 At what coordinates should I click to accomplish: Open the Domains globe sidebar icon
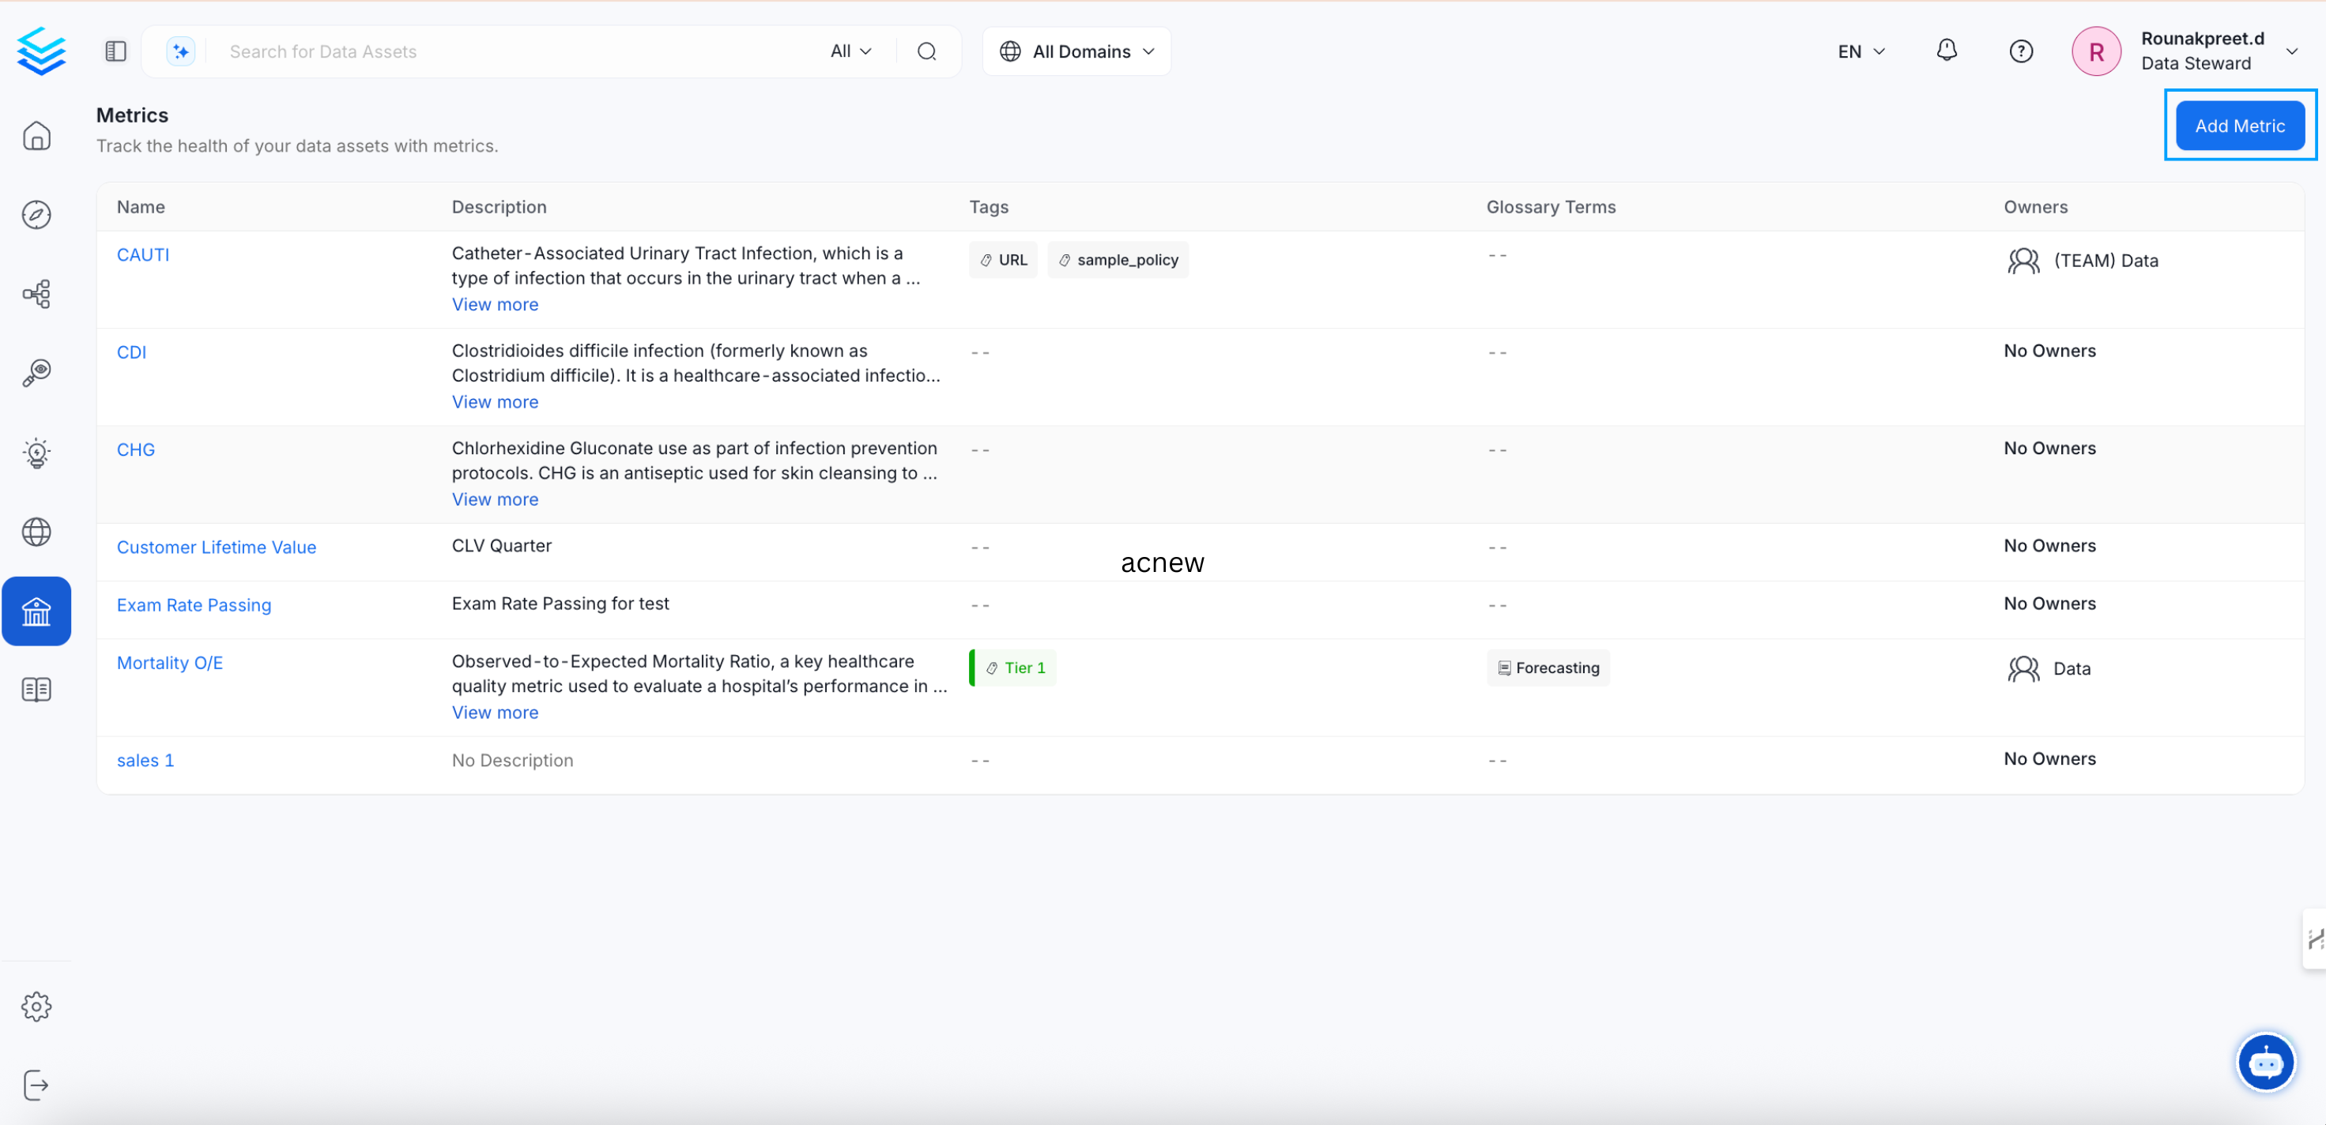pyautogui.click(x=36, y=532)
